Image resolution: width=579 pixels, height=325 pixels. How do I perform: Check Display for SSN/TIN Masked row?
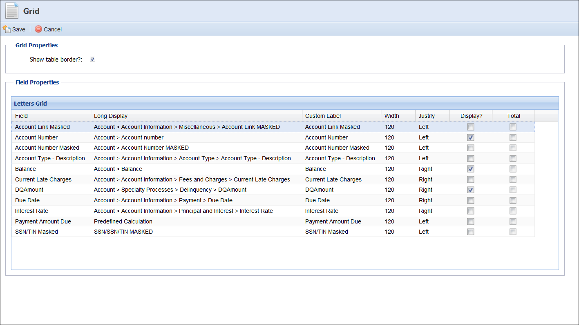tap(471, 232)
